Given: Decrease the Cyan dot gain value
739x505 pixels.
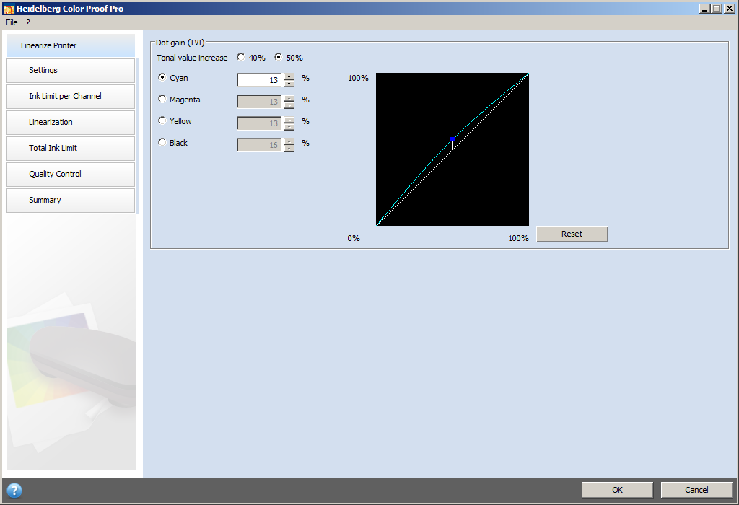Looking at the screenshot, I should 289,84.
